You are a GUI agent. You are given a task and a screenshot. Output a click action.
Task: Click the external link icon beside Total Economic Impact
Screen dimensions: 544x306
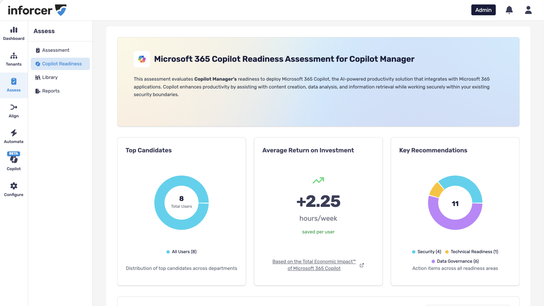click(362, 265)
